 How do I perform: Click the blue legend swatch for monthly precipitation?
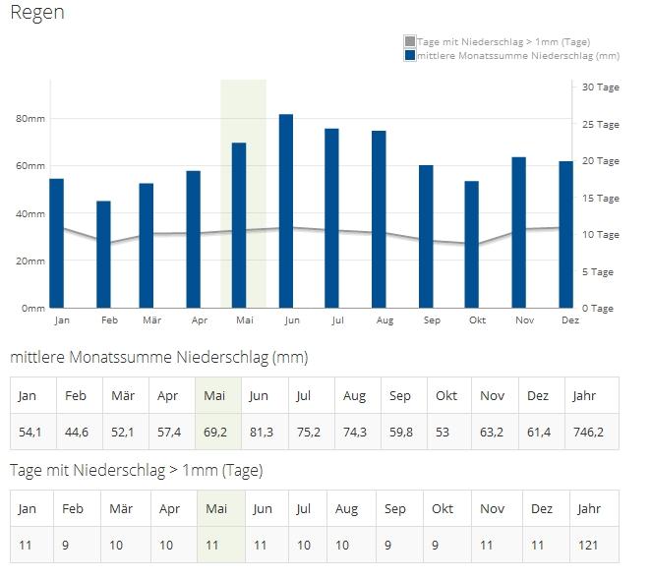pyautogui.click(x=410, y=55)
